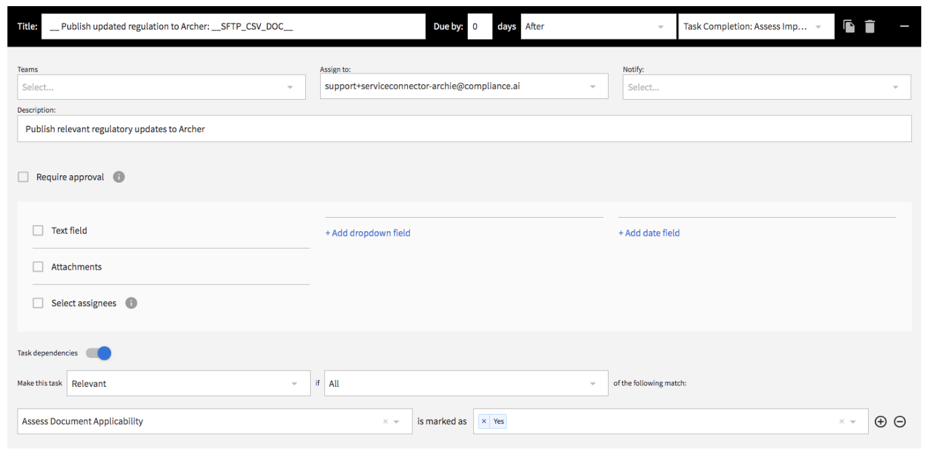
Task: Remove the Yes tag
Action: [484, 421]
